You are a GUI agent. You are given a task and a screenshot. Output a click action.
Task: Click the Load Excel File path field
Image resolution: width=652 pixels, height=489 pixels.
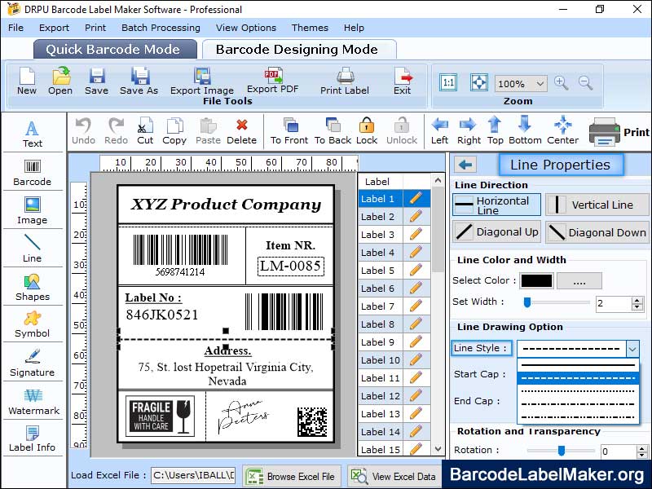193,475
